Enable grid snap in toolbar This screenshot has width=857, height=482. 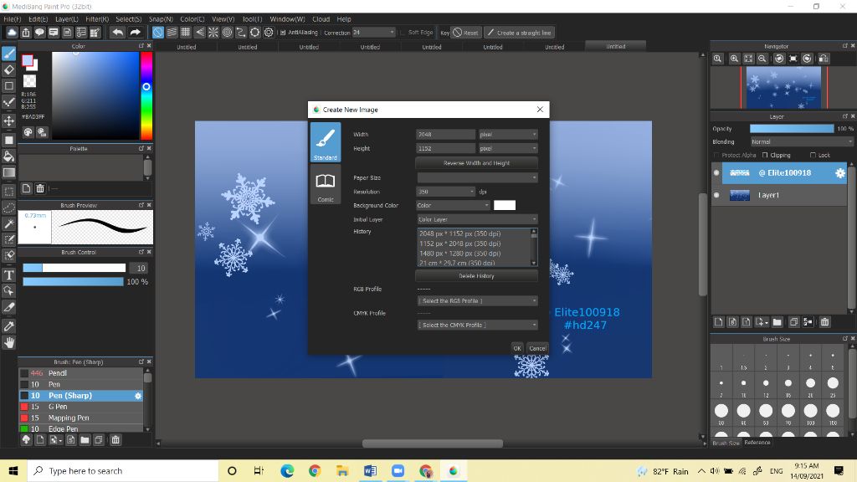(x=185, y=33)
